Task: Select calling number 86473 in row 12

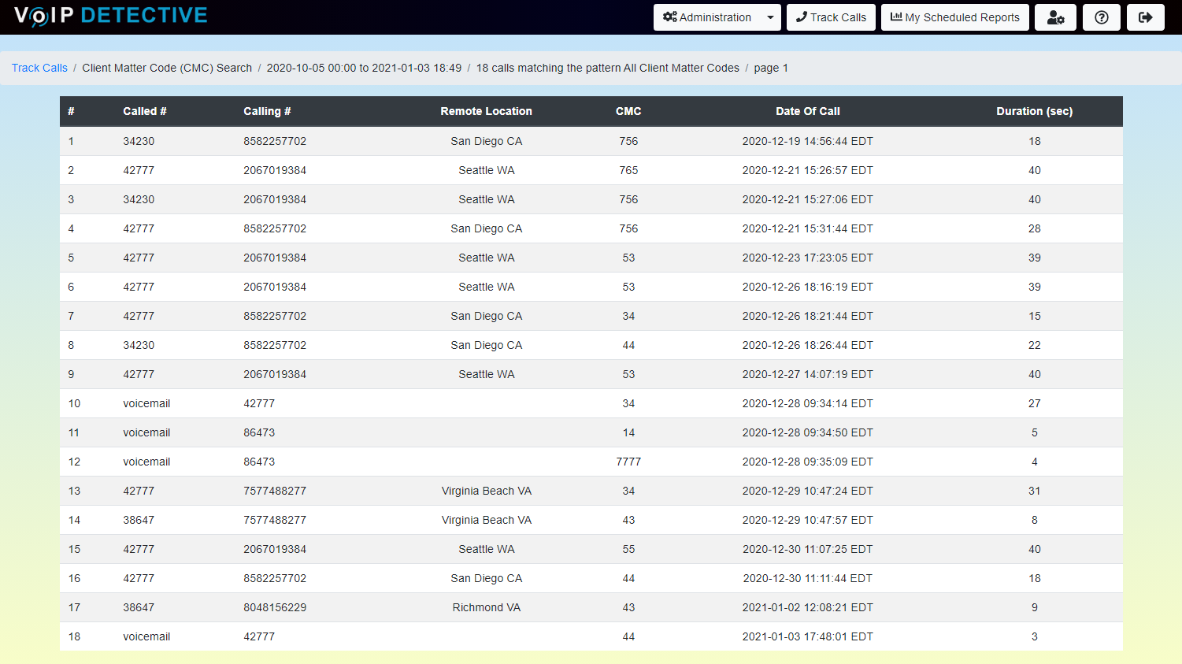Action: pyautogui.click(x=259, y=462)
